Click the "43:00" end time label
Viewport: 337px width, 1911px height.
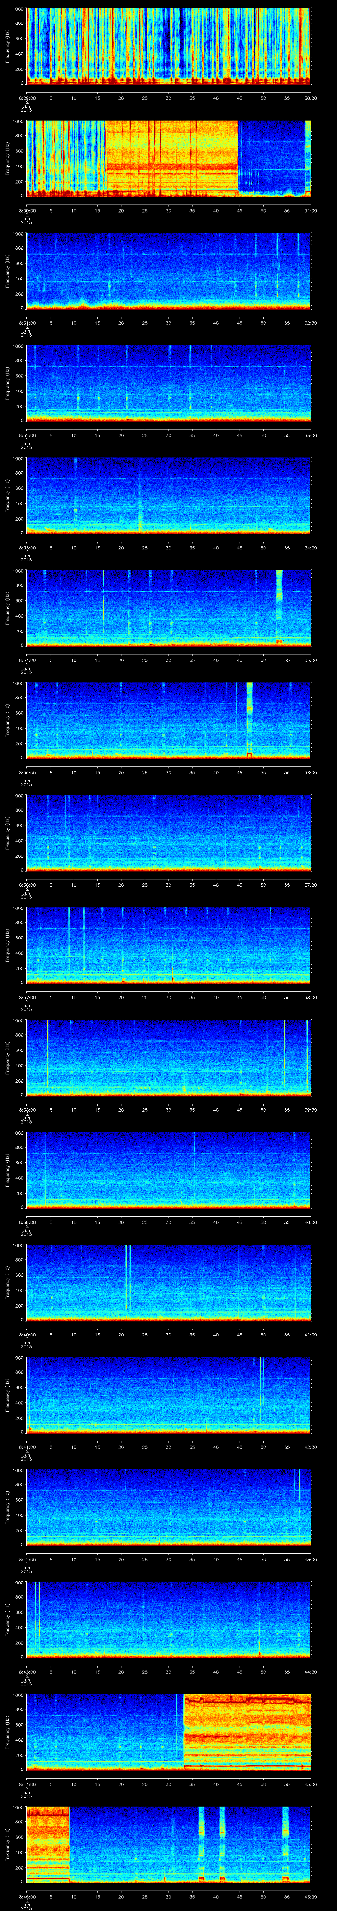tap(311, 1559)
